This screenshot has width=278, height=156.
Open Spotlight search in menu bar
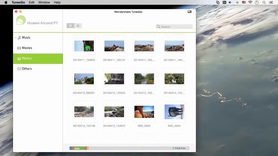(264, 2)
